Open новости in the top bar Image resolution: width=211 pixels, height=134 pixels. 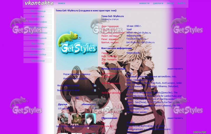click(x=144, y=3)
